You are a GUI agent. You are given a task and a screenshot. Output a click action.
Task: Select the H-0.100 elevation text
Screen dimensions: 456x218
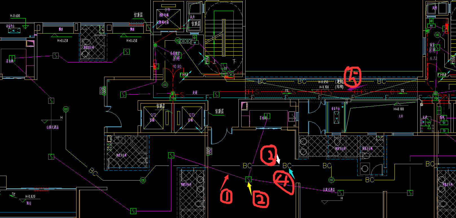pyautogui.click(x=324, y=87)
